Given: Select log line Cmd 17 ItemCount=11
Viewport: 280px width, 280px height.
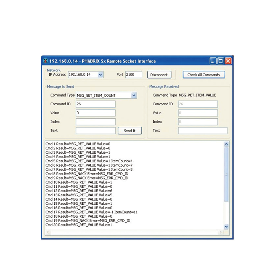Looking at the screenshot, I should [91, 212].
